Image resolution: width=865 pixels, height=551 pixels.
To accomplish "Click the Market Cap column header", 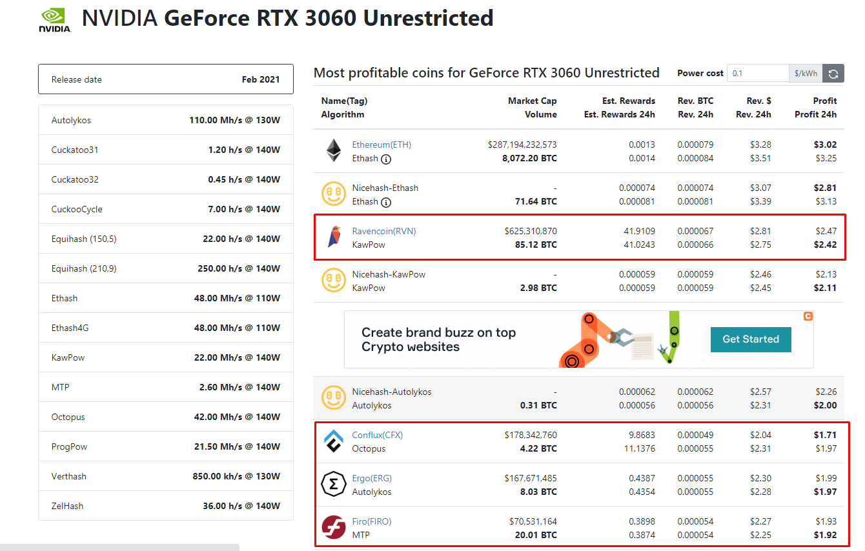I will point(532,101).
